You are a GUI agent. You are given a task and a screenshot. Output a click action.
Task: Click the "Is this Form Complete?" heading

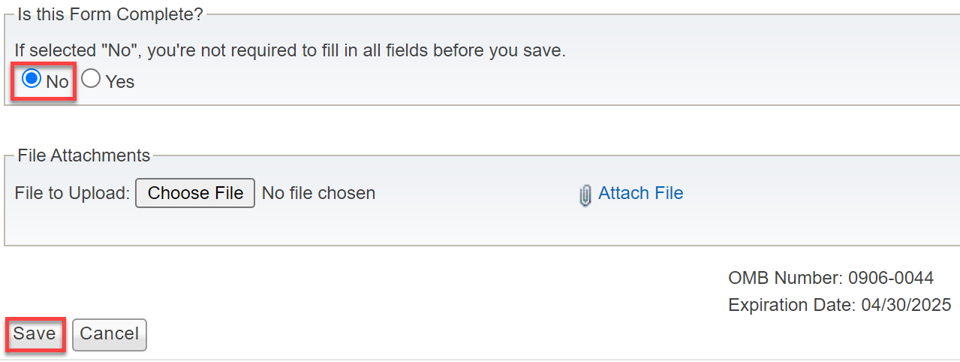coord(111,14)
